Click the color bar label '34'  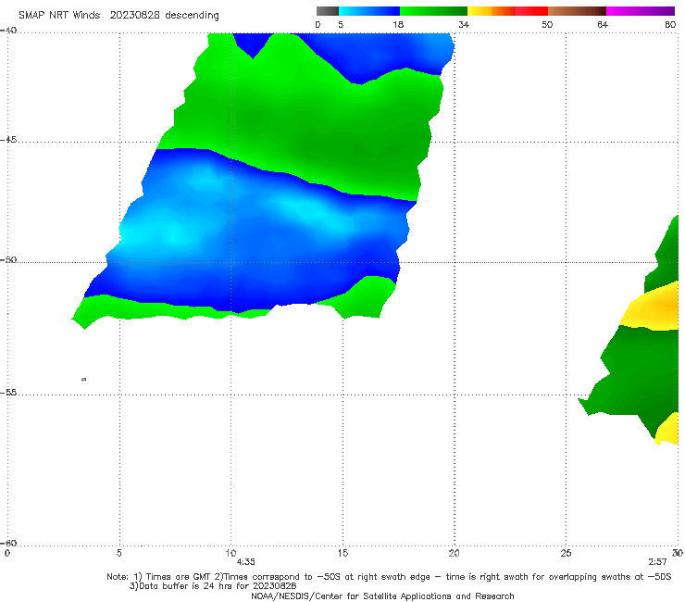pyautogui.click(x=464, y=24)
